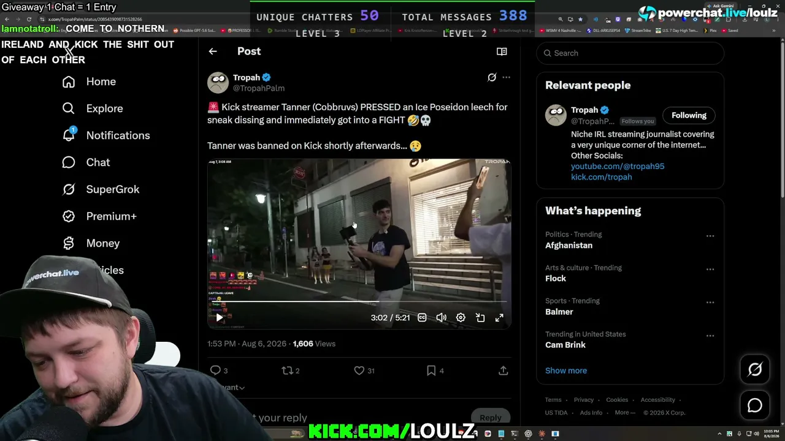Go to Explore in the sidebar
This screenshot has height=441, width=785.
tap(104, 108)
